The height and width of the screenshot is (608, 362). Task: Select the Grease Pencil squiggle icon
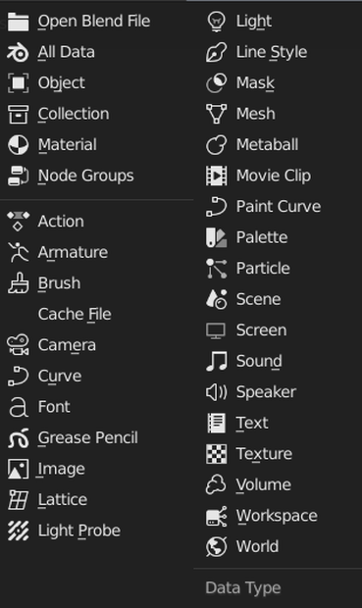click(x=18, y=438)
